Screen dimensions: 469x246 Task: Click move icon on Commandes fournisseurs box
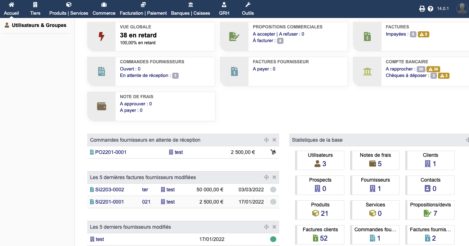tap(267, 140)
